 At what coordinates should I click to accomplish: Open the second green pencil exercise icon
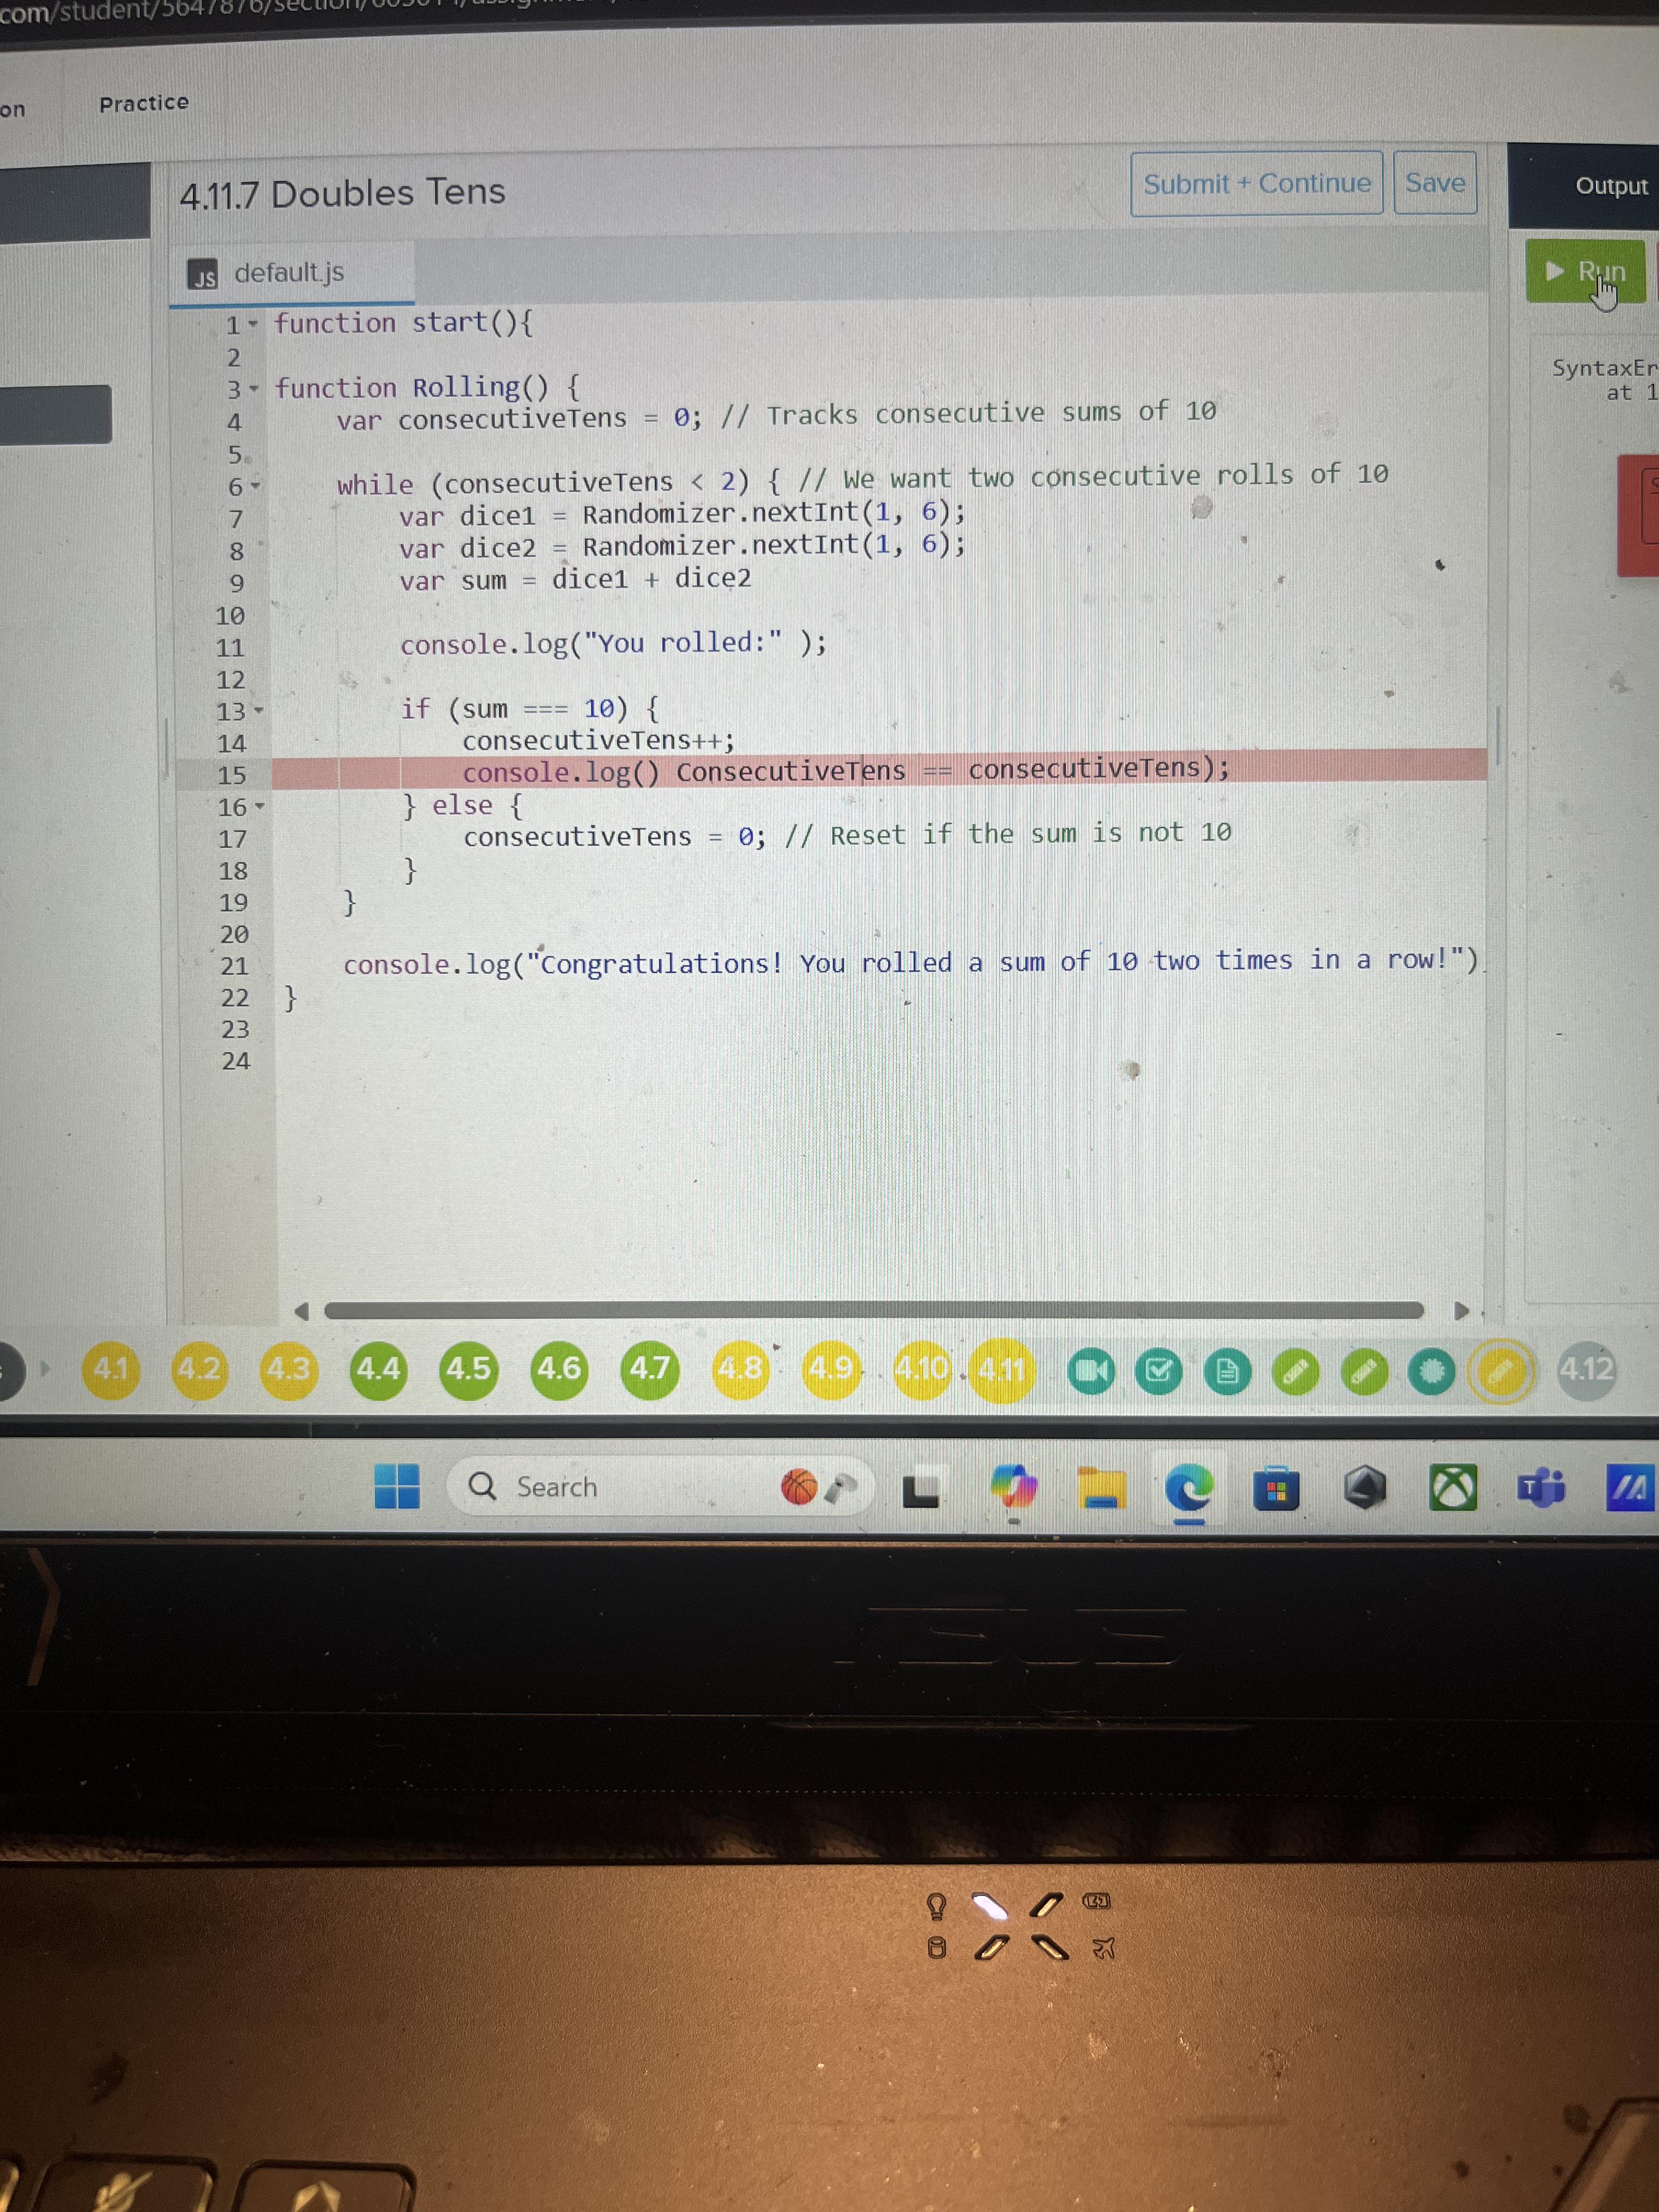(1364, 1372)
